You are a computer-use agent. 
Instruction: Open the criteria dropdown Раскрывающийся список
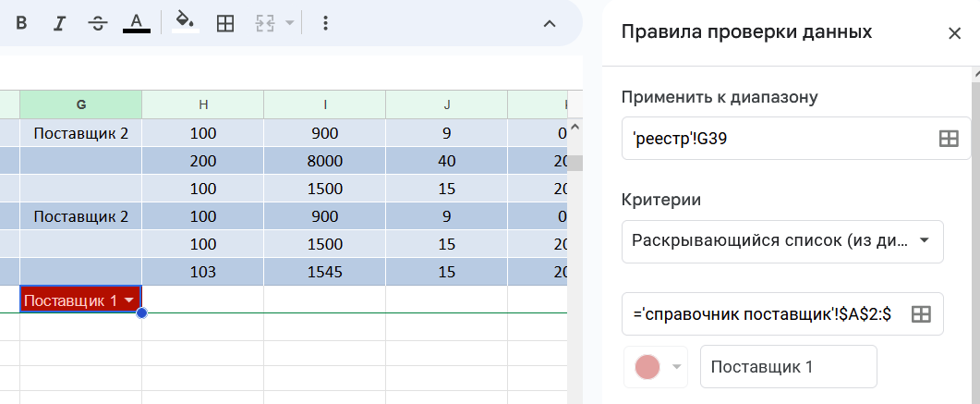[x=782, y=240]
